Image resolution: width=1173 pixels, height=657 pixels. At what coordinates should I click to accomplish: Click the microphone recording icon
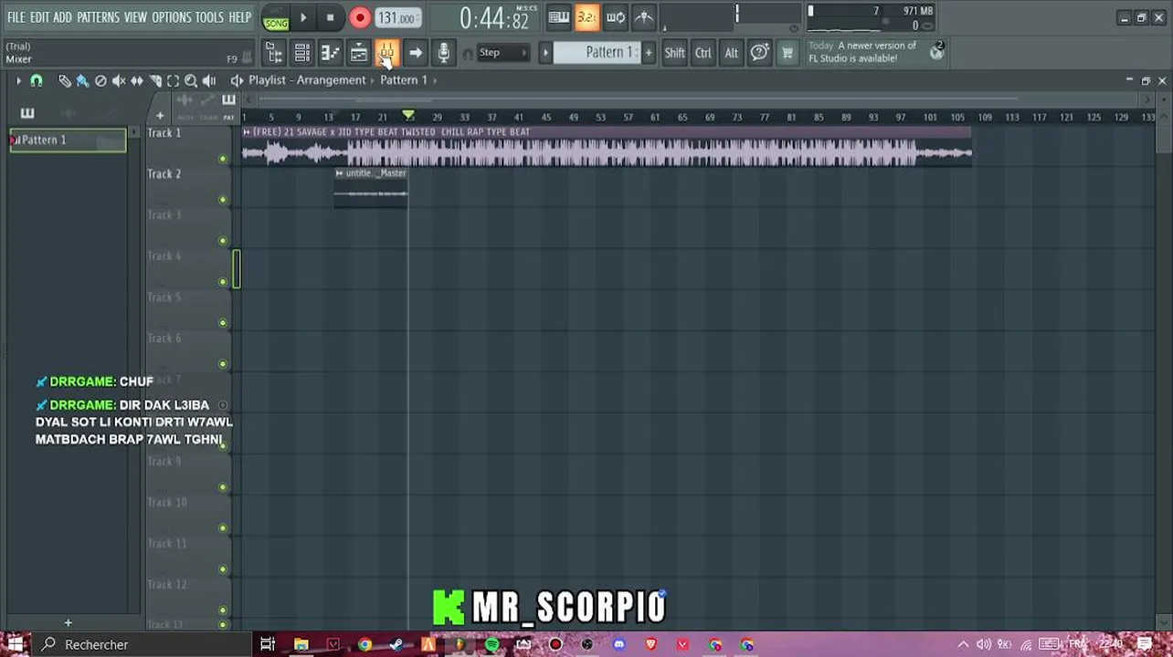pos(444,53)
